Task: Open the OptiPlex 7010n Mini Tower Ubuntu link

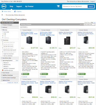Action: coord(48,83)
